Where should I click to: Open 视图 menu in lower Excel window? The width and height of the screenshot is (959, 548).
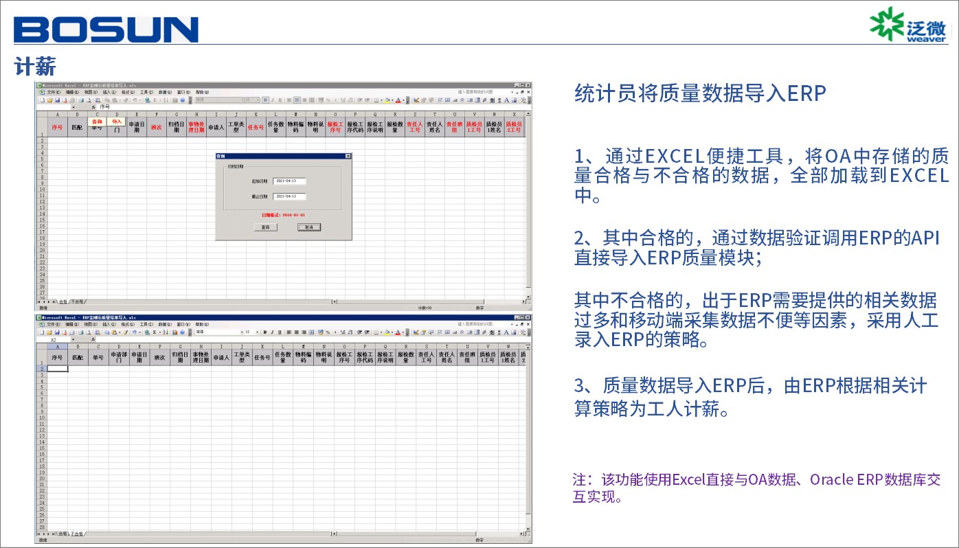point(91,324)
